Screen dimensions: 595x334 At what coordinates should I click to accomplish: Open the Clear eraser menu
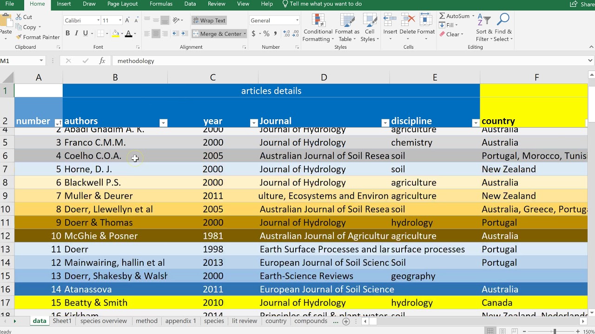coord(452,34)
